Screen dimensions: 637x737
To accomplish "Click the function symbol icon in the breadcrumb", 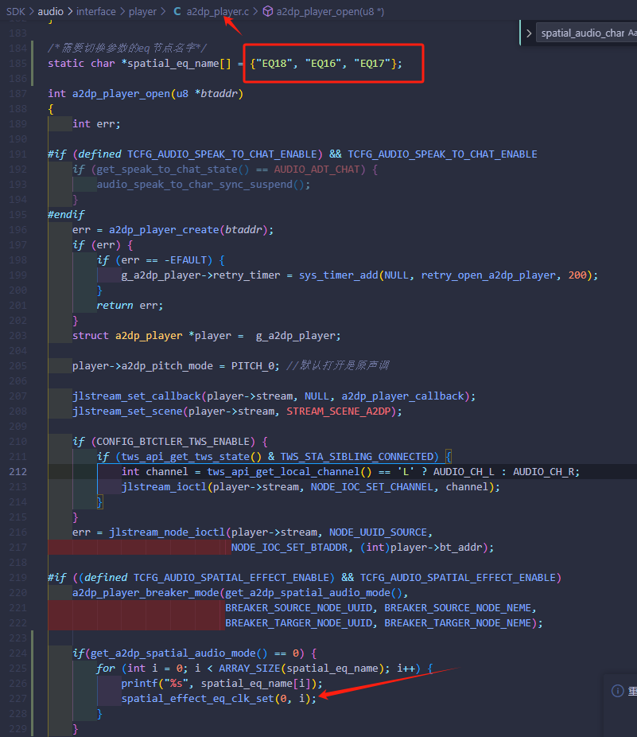I will click(268, 11).
